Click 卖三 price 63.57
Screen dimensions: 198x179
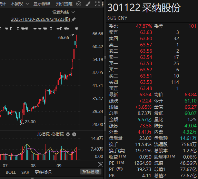(146, 45)
